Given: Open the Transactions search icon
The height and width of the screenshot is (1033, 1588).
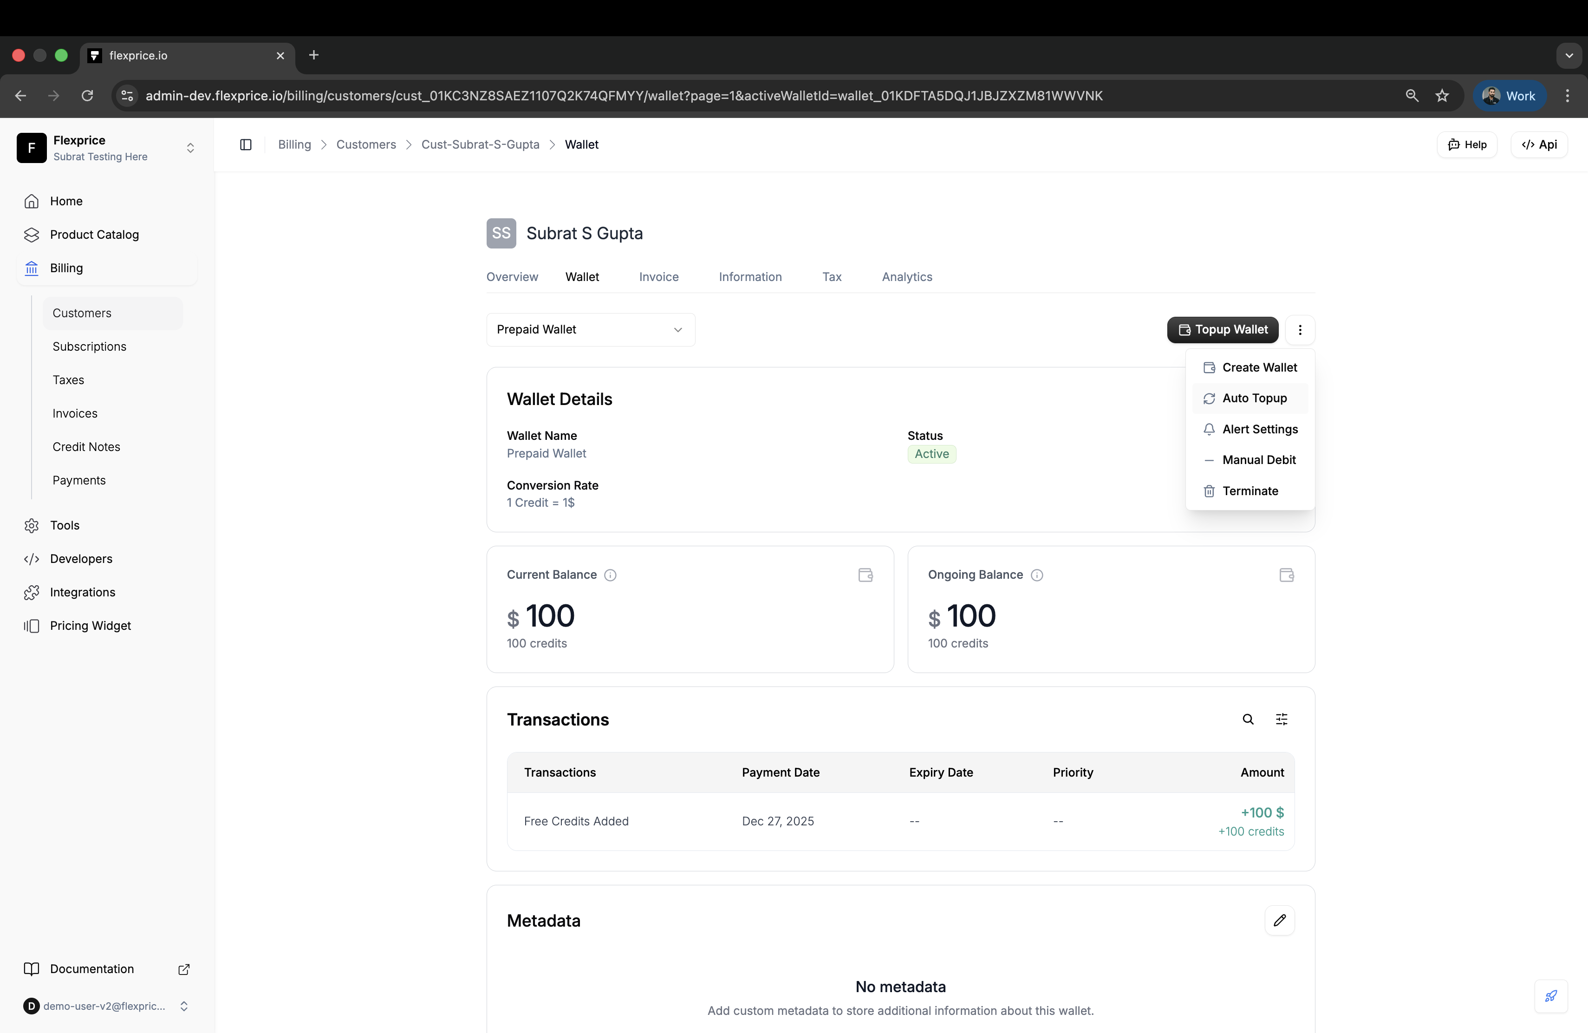Looking at the screenshot, I should 1248,719.
